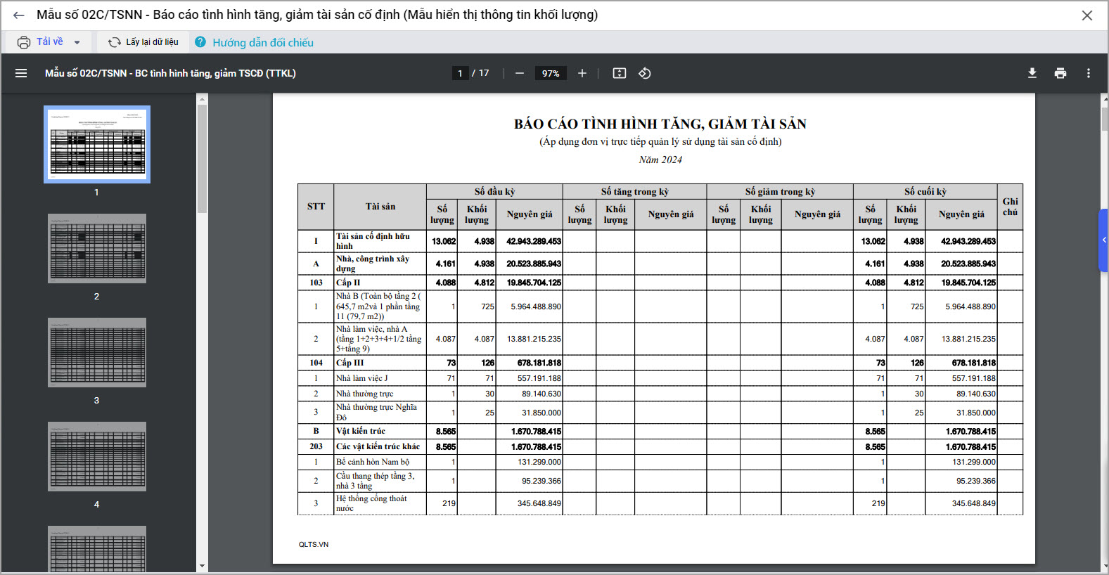Open the Hướng dẫn đối chiếu link
The height and width of the screenshot is (575, 1109).
tap(263, 43)
